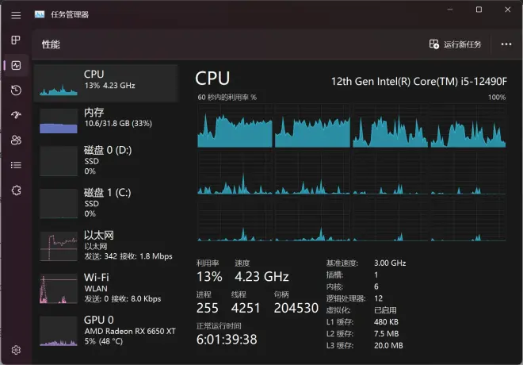Screen dimensions: 523x365
Task: Select the Performance page sidebar icon
Action: (x=16, y=65)
